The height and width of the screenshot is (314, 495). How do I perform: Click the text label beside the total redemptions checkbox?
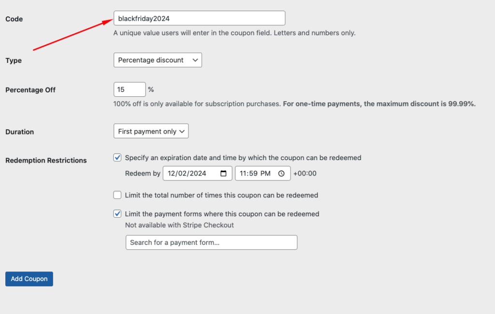pos(221,195)
